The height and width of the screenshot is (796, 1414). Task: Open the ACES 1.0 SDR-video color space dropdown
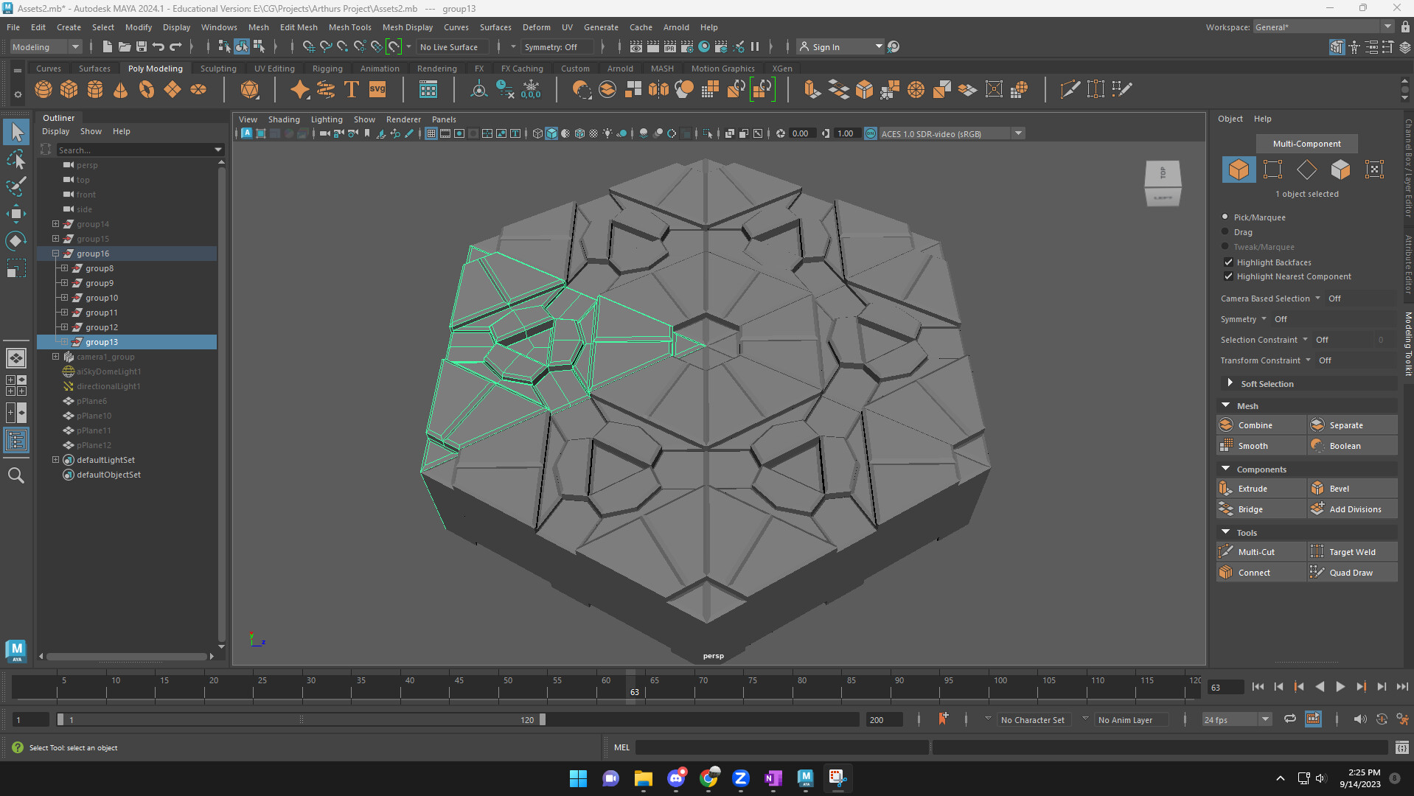pos(1018,133)
